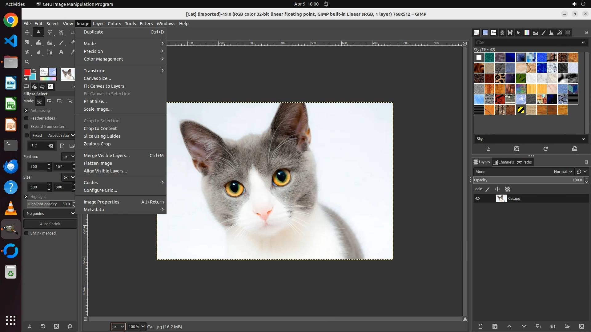The height and width of the screenshot is (332, 591).
Task: Select the Zoom magnifier tool
Action: tap(27, 62)
